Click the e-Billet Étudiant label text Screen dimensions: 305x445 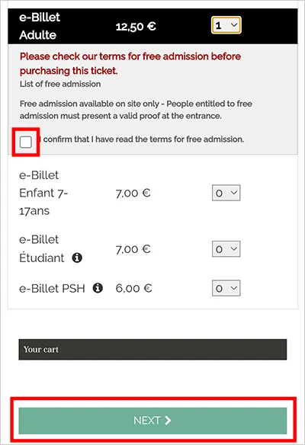[42, 249]
